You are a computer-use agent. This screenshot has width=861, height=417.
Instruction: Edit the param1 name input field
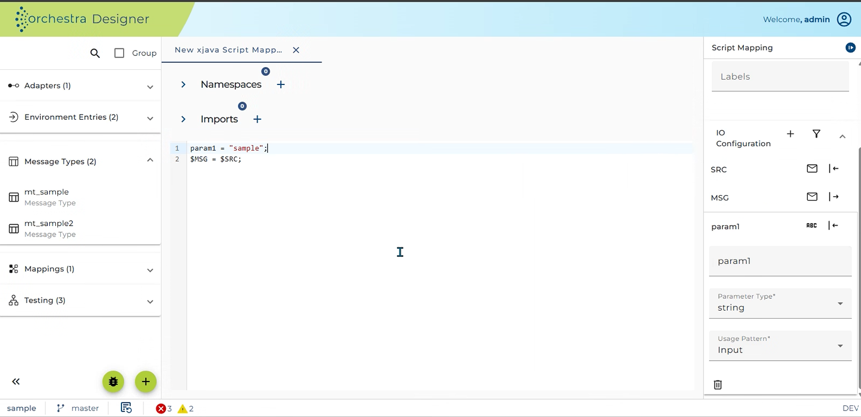tap(780, 261)
